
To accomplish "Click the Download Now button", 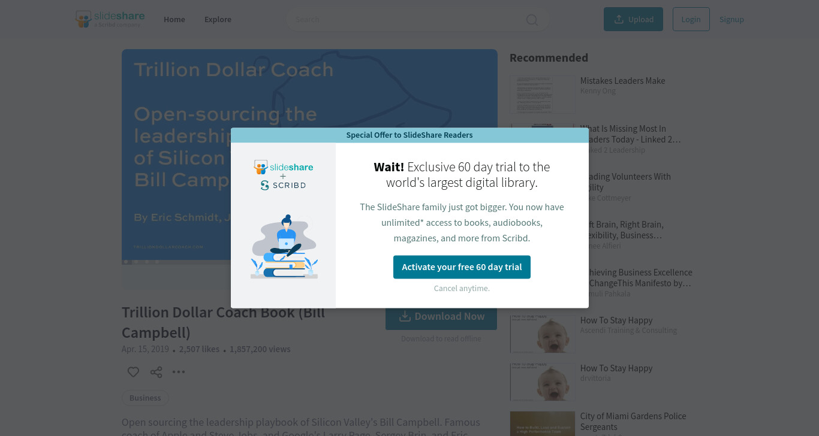I will [441, 316].
